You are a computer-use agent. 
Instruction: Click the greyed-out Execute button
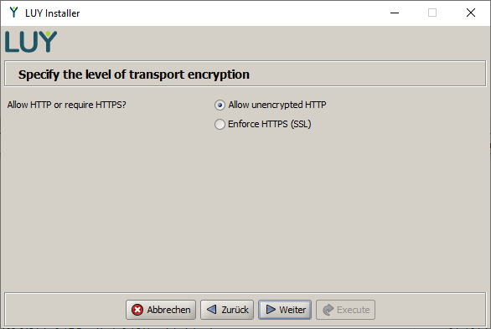click(346, 310)
